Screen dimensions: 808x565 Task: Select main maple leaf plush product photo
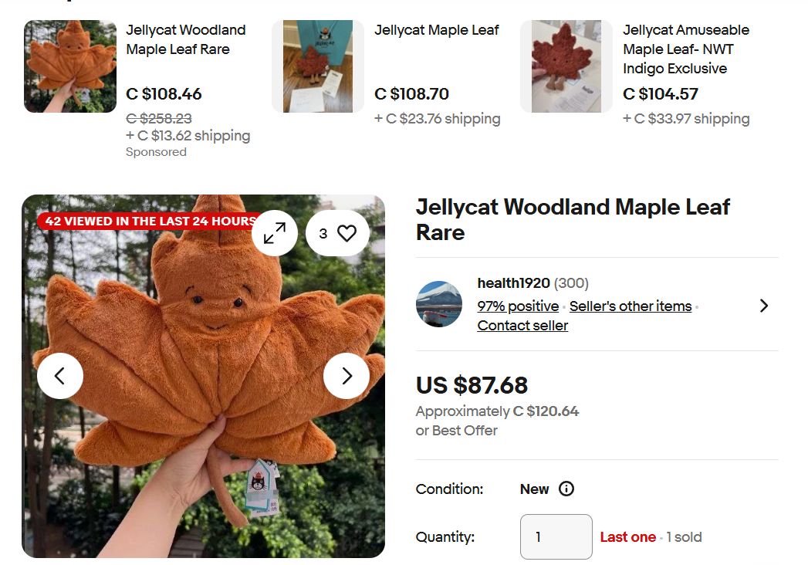pos(203,377)
